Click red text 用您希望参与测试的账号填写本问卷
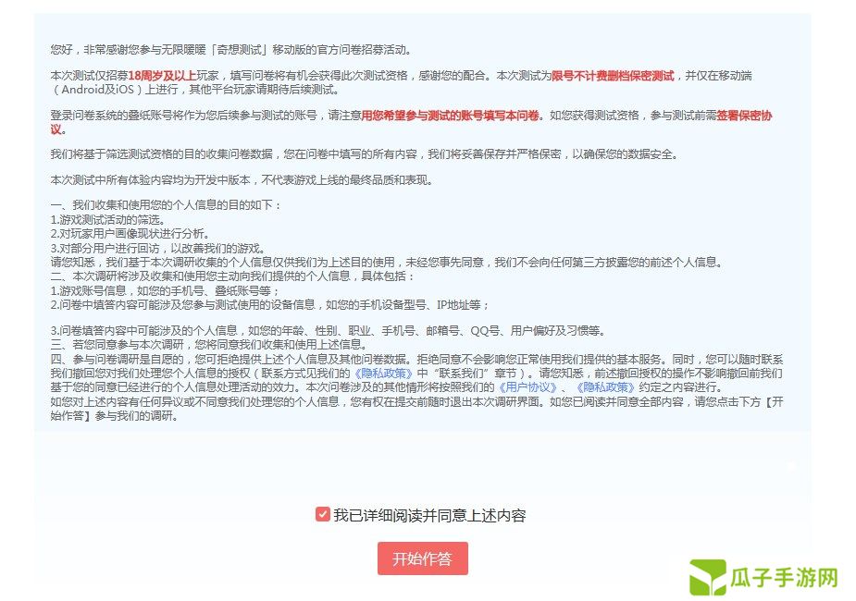This screenshot has height=601, width=856. point(450,116)
